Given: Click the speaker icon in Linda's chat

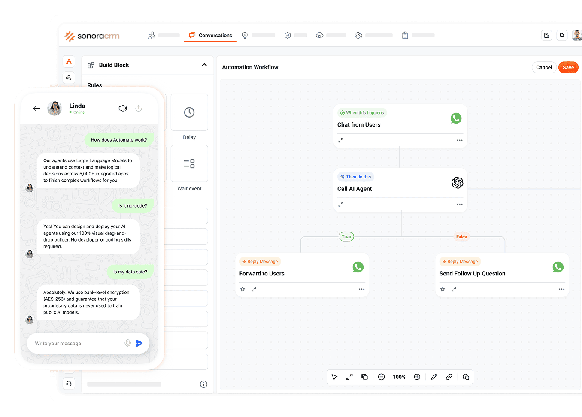Looking at the screenshot, I should pyautogui.click(x=123, y=109).
